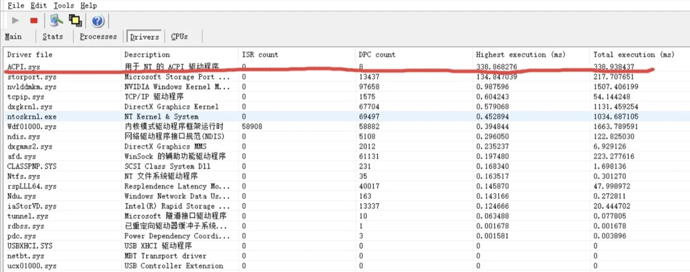Open the Edit menu

pyautogui.click(x=39, y=5)
